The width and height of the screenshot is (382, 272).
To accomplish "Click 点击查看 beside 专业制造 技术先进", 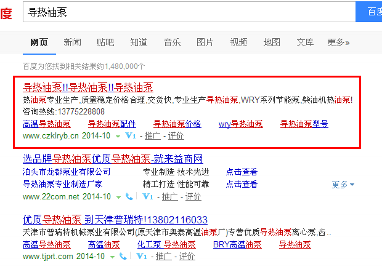I will tap(242, 172).
